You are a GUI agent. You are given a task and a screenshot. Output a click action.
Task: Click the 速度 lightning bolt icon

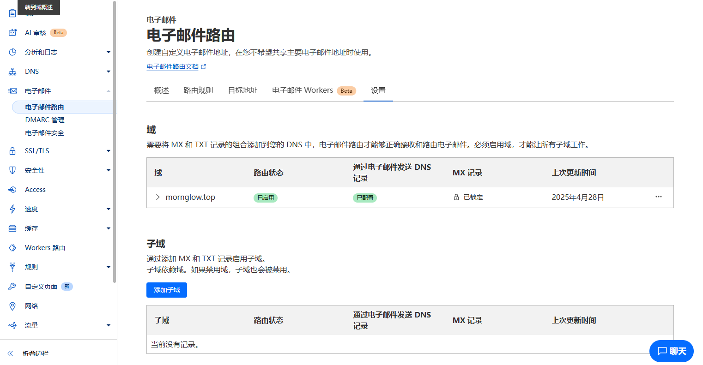pos(12,209)
